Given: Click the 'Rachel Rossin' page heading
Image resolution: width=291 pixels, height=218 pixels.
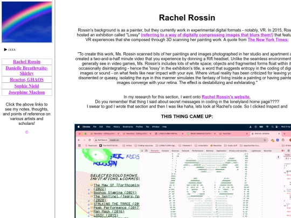Looking at the screenshot, I should click(x=187, y=18).
